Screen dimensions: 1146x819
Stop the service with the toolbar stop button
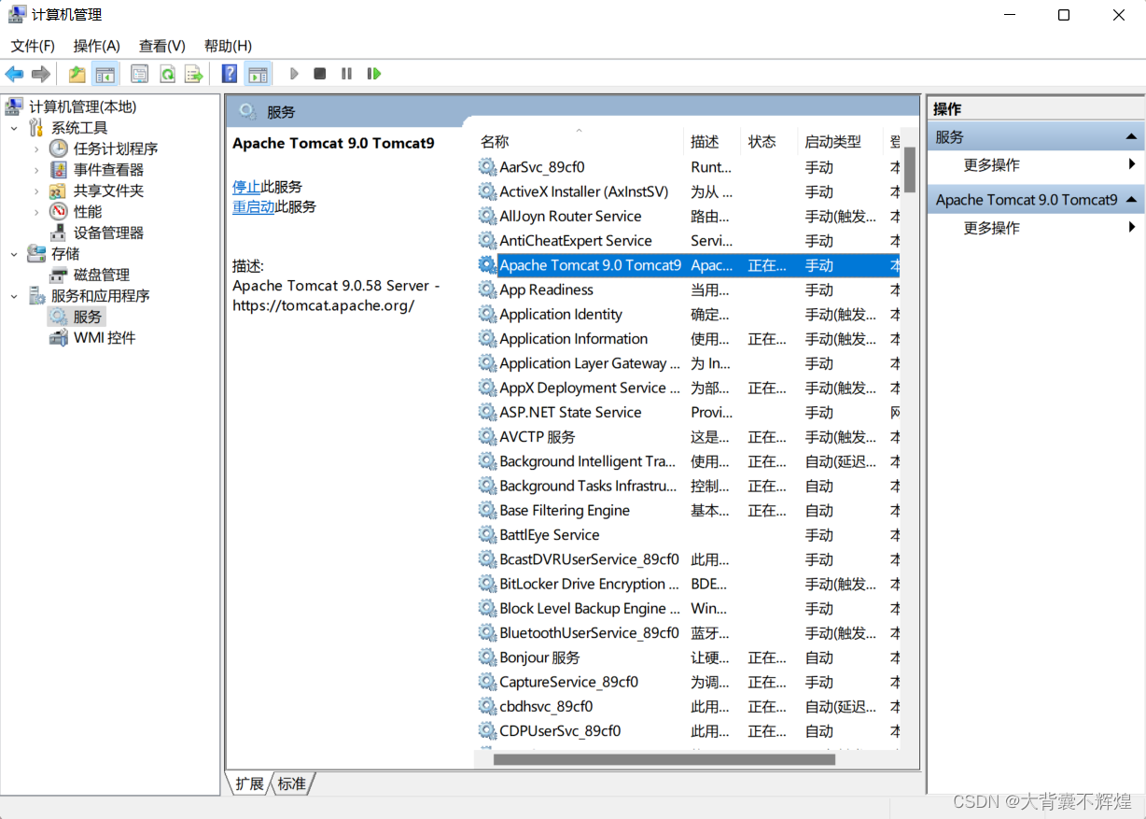319,74
